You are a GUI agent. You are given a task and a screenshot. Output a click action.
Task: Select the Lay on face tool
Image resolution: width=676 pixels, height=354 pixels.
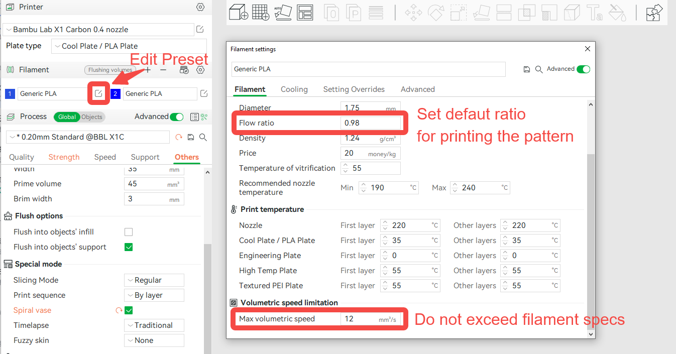pyautogui.click(x=482, y=12)
